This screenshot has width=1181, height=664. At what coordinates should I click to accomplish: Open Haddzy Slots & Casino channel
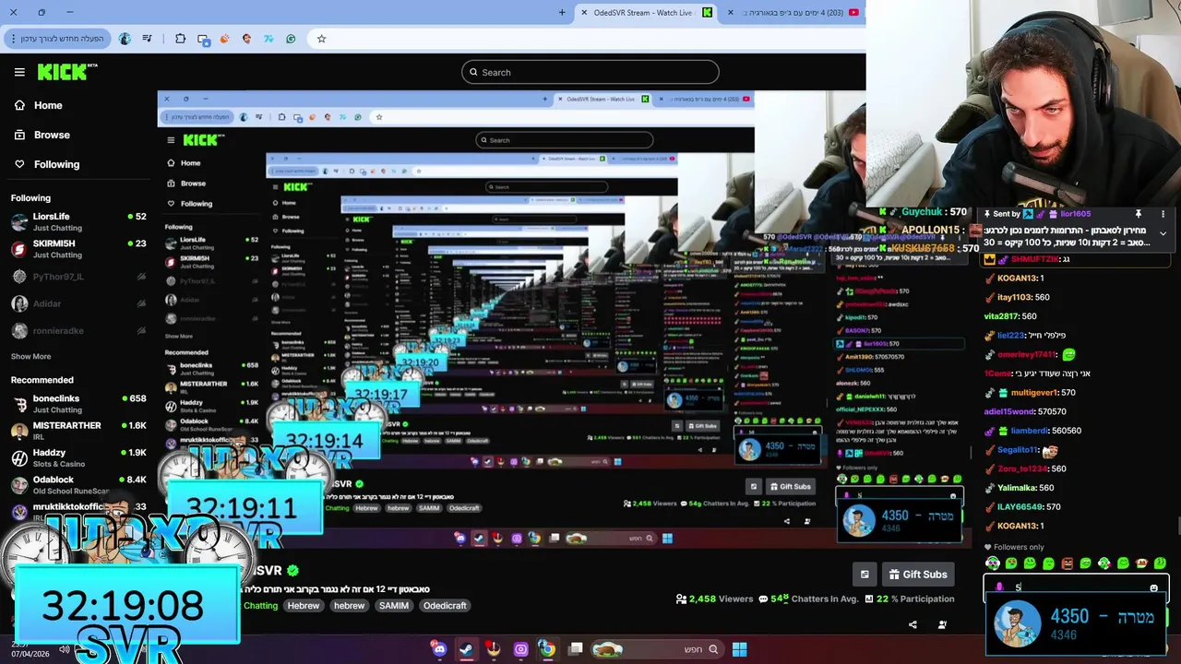click(78, 457)
